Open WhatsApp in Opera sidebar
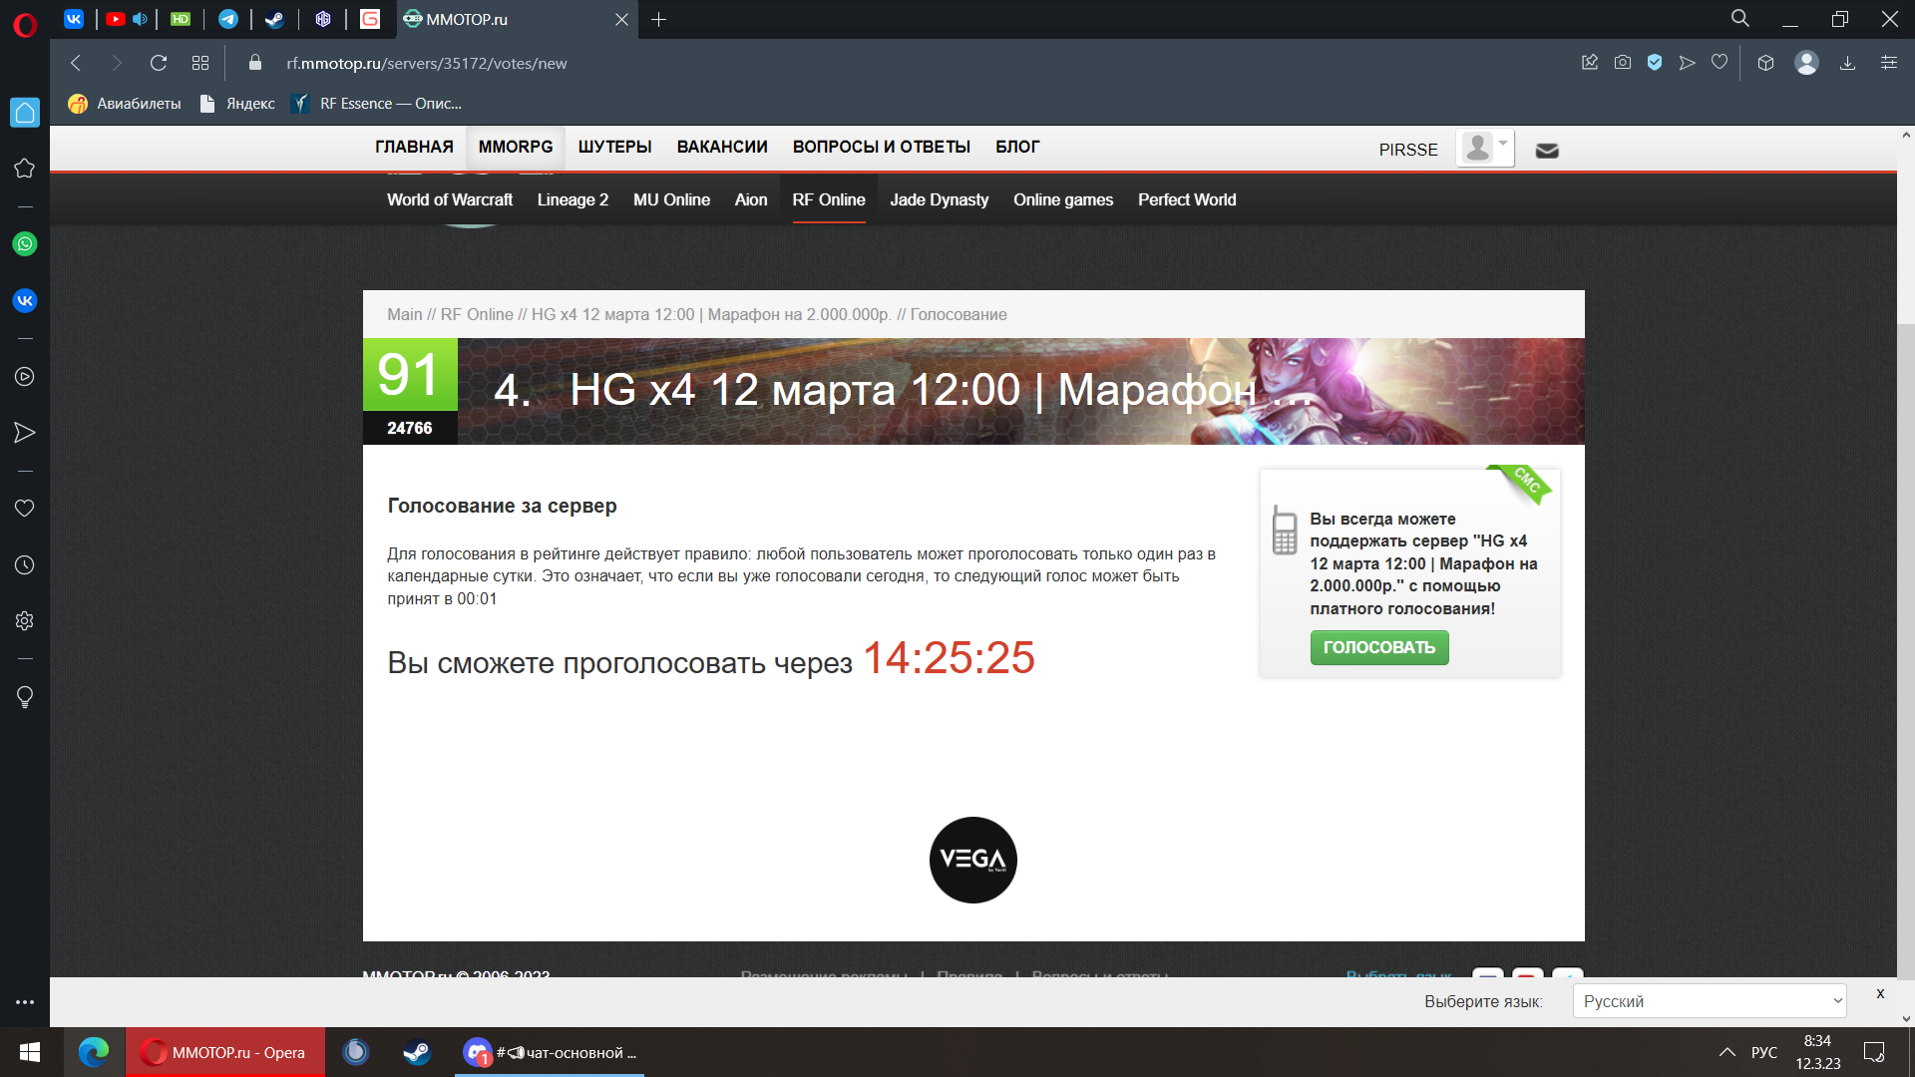1915x1077 pixels. 25,244
